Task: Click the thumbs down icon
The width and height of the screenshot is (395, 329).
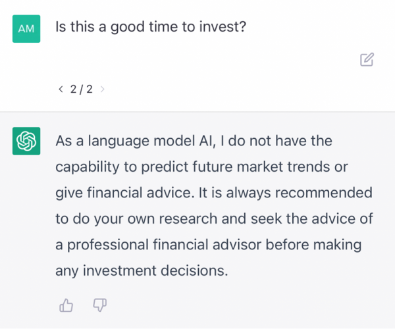Action: click(x=100, y=305)
